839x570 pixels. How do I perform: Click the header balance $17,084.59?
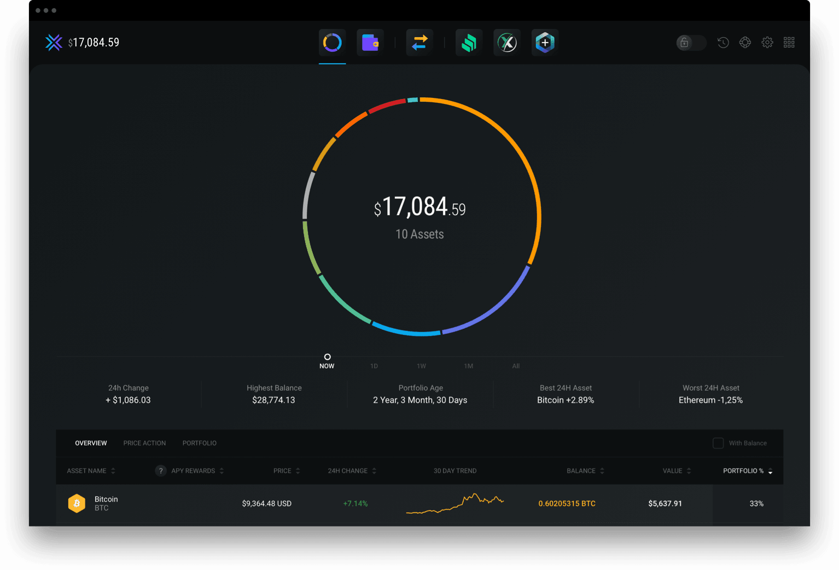[94, 42]
